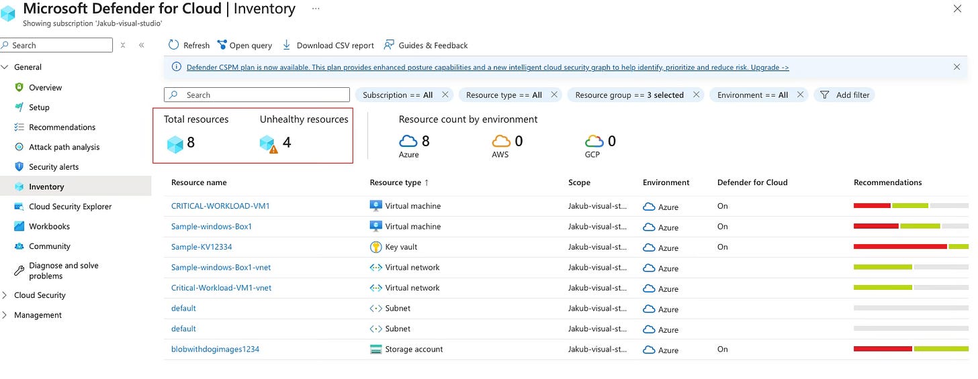This screenshot has height=379, width=978.
Task: Click the inventory Search box above the table
Action: [x=257, y=95]
